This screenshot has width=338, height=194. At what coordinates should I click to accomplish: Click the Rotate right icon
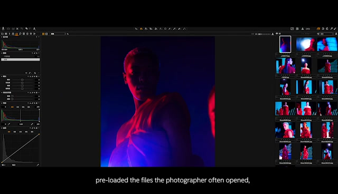(x=327, y=28)
